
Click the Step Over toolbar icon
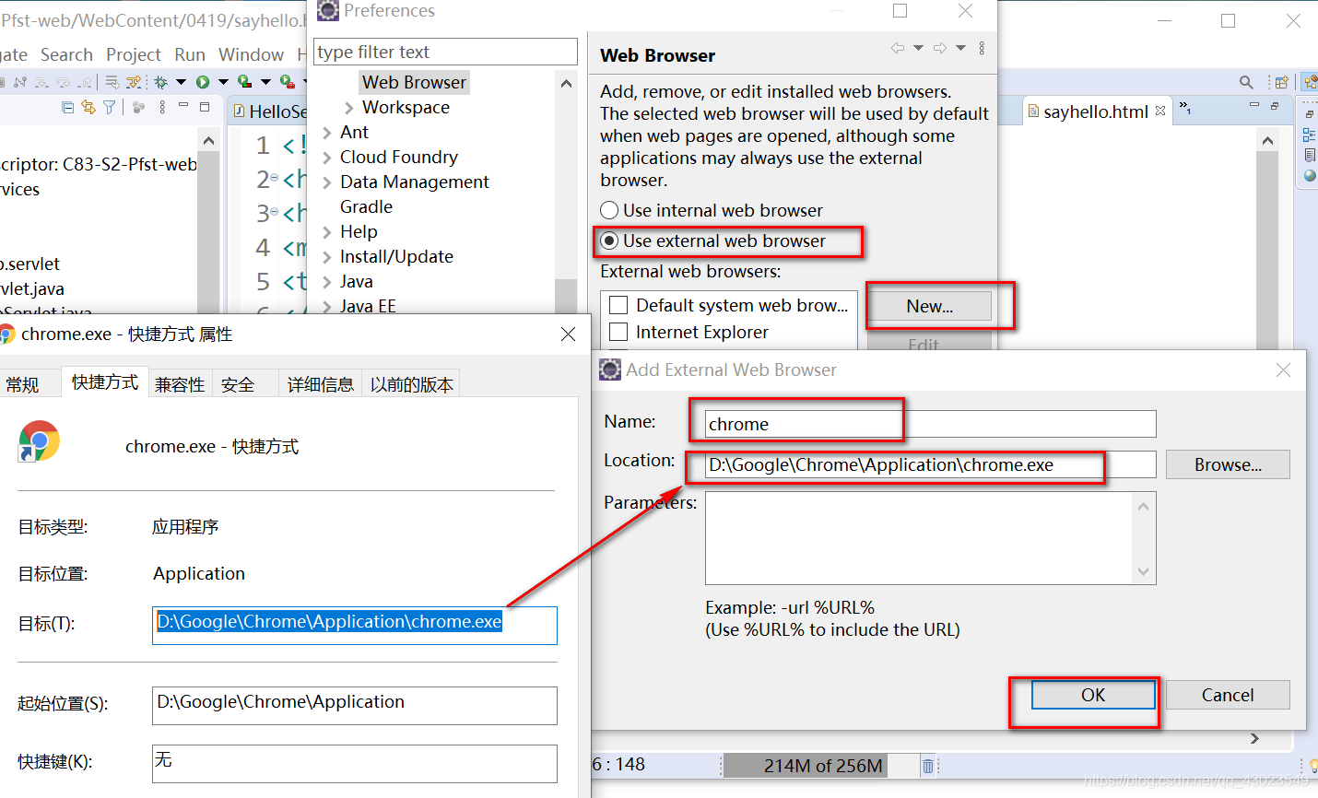pyautogui.click(x=63, y=82)
